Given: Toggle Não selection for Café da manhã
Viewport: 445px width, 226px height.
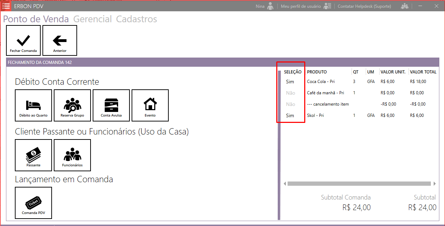Looking at the screenshot, I should 290,93.
